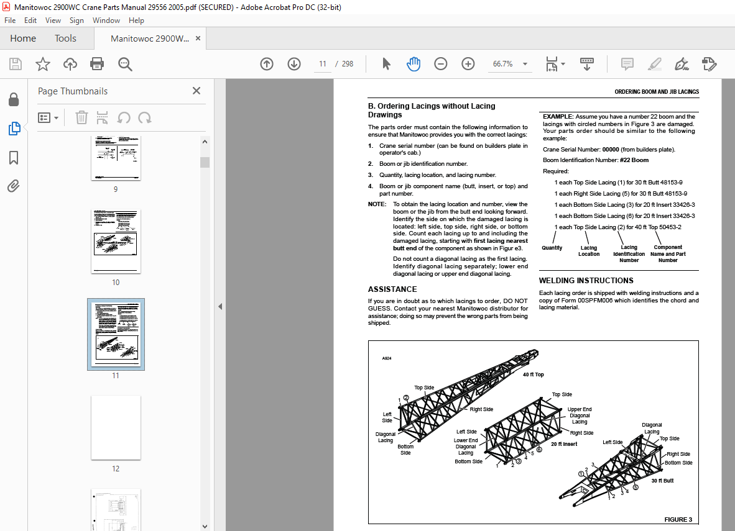Viewport: 735px width, 531px height.
Task: Rotate page counterclockwise
Action: (x=124, y=117)
